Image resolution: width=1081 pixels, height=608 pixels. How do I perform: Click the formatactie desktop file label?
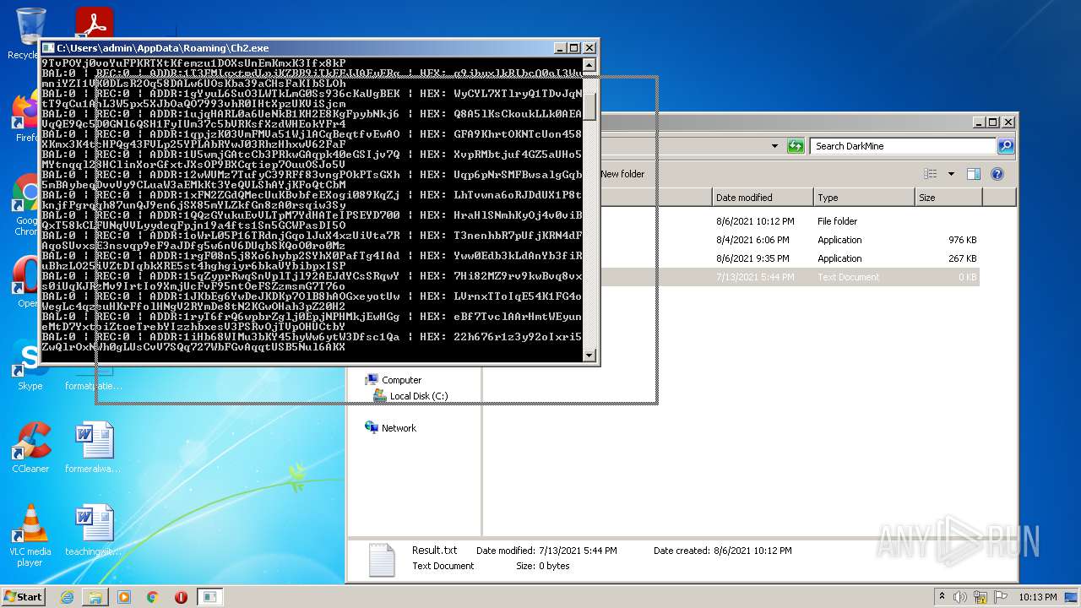click(94, 386)
